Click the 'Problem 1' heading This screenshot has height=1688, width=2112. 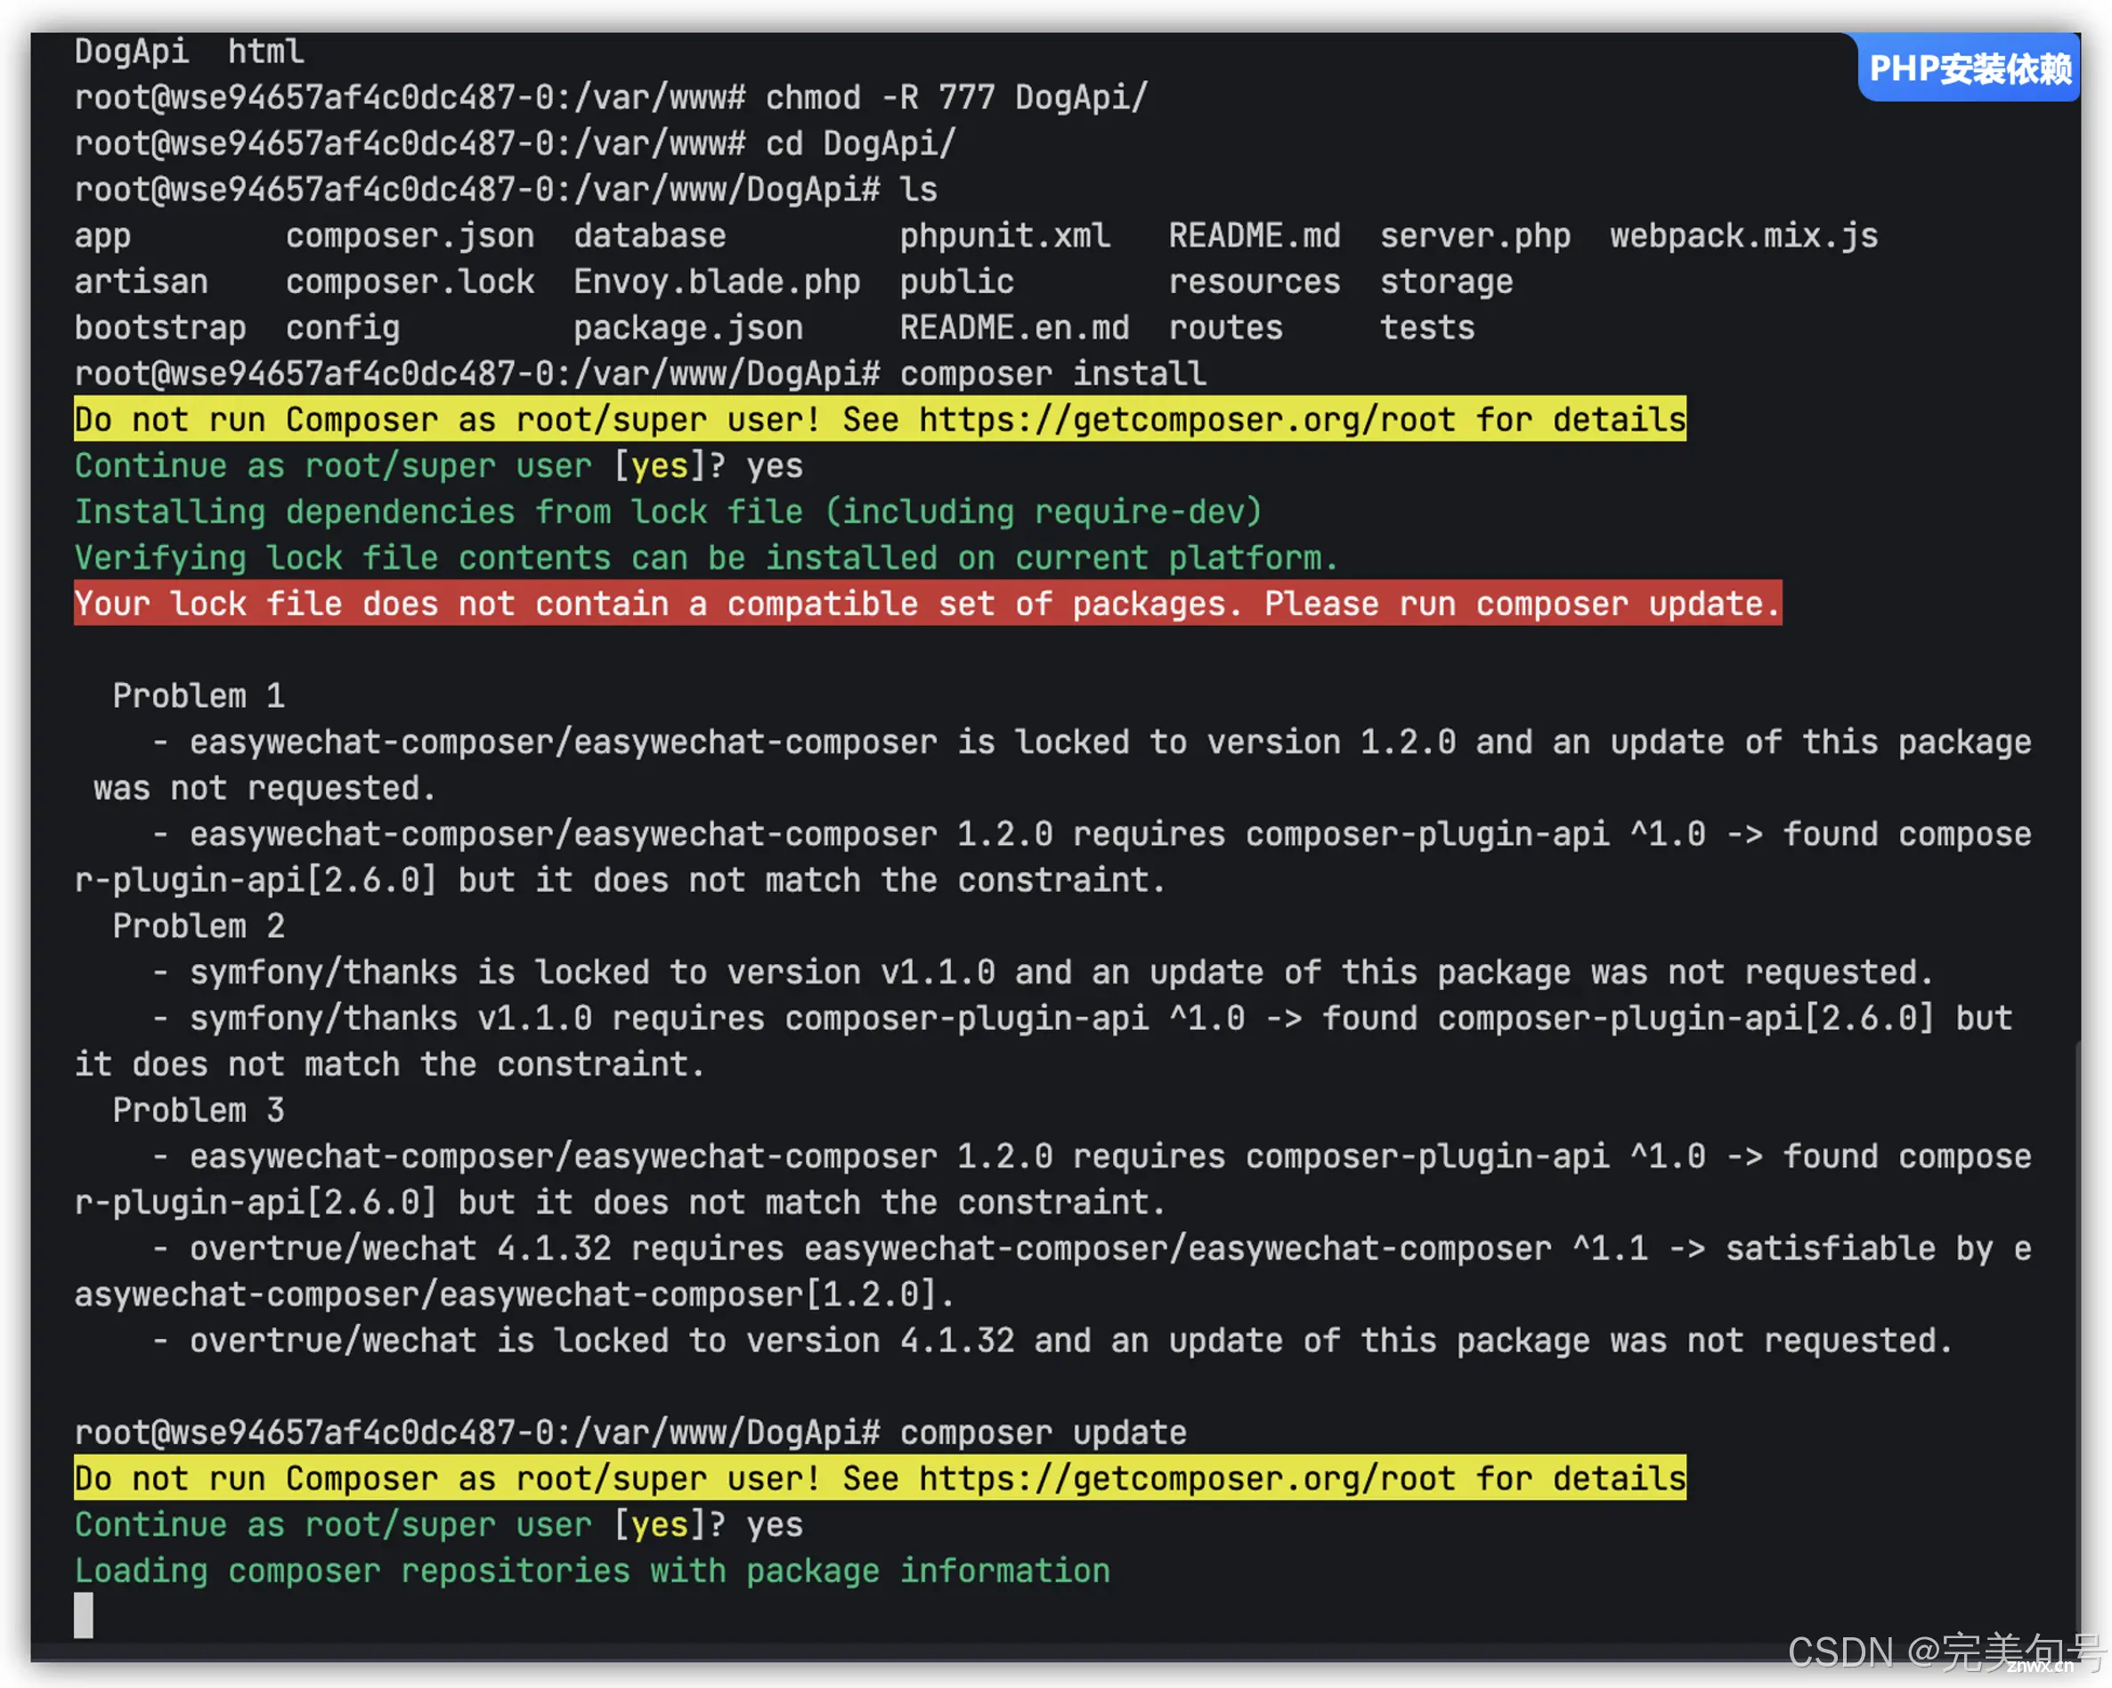coord(199,696)
